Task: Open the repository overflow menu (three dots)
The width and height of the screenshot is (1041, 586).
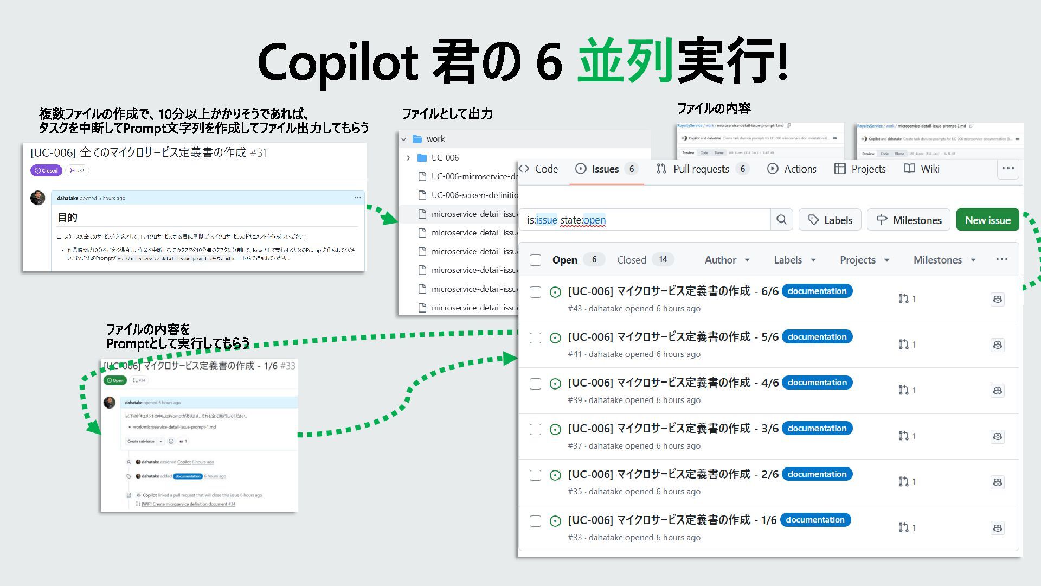Action: click(x=1008, y=169)
